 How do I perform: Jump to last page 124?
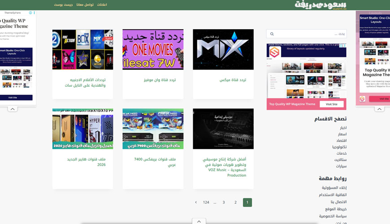click(206, 202)
